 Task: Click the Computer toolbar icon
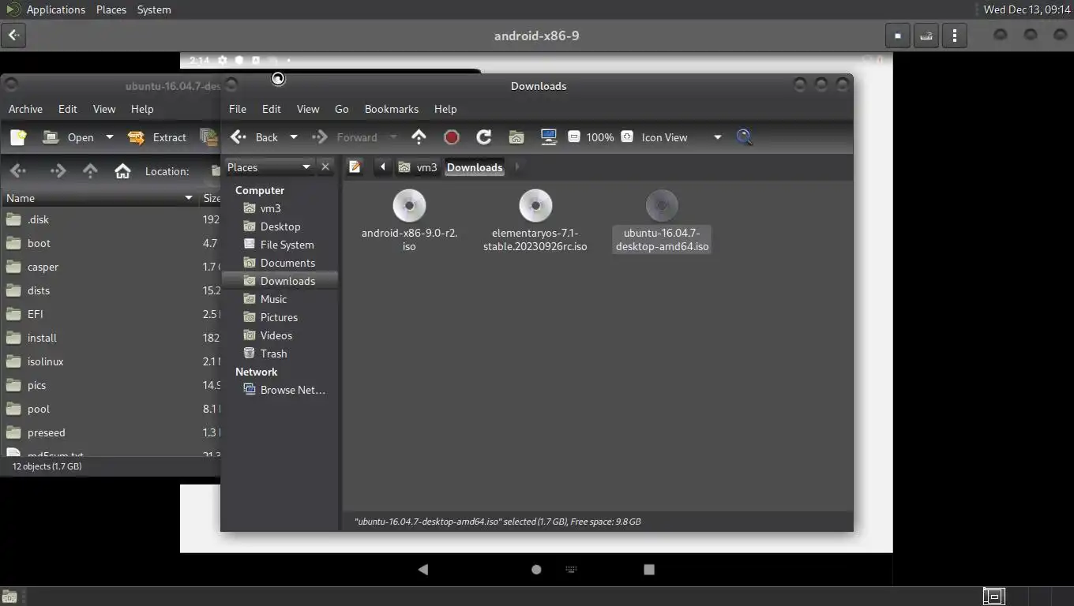[549, 137]
